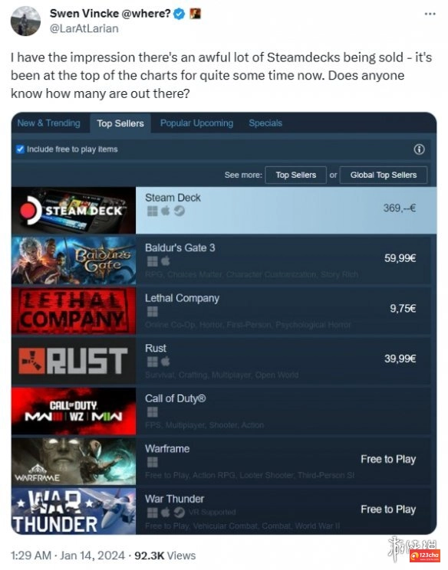Click Windows icon under Lethal Company

[x=153, y=312]
